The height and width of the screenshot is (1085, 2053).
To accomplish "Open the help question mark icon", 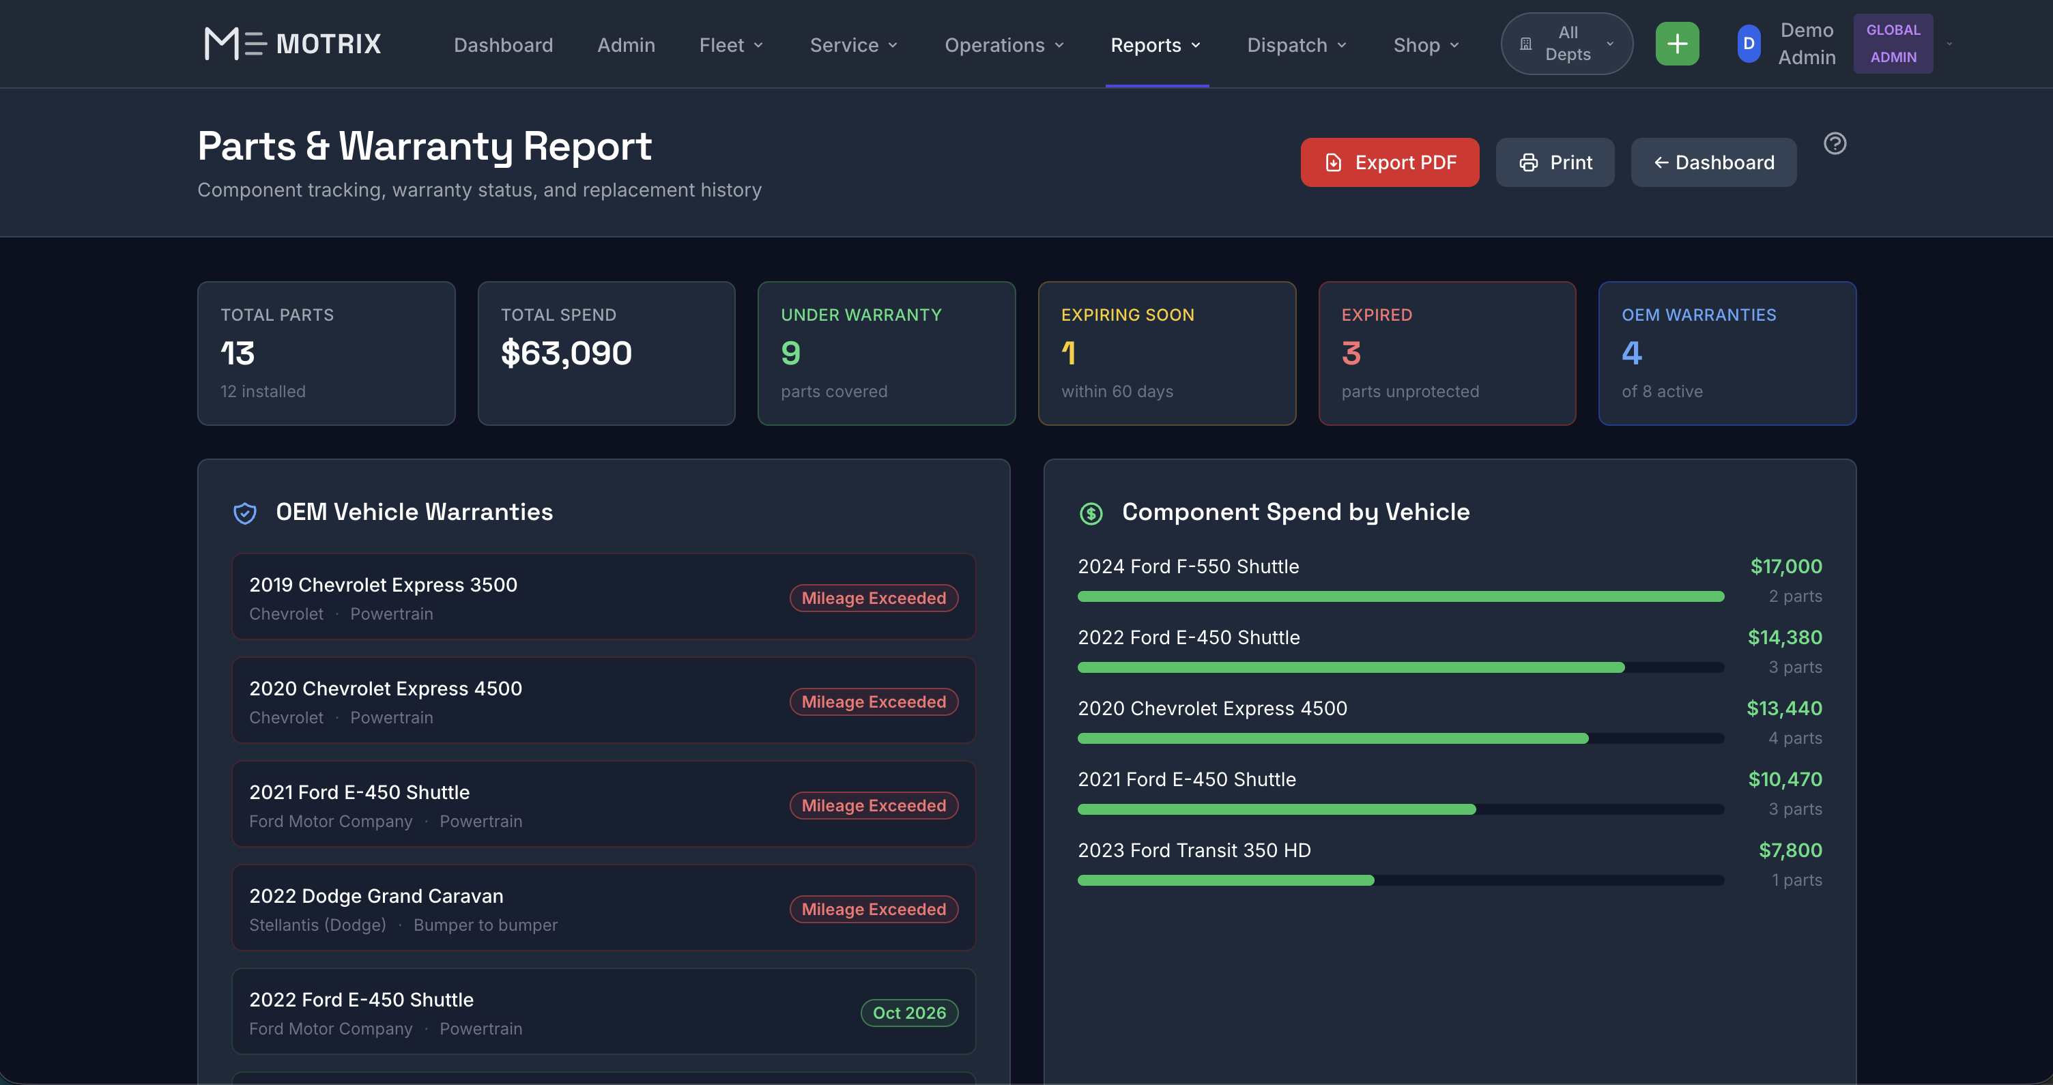I will pyautogui.click(x=1835, y=143).
